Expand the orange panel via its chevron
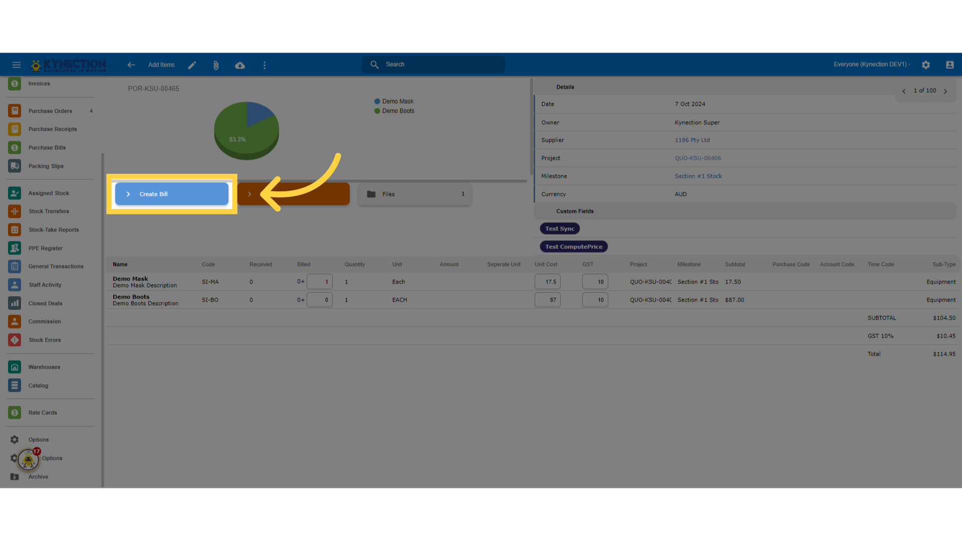 coord(250,194)
